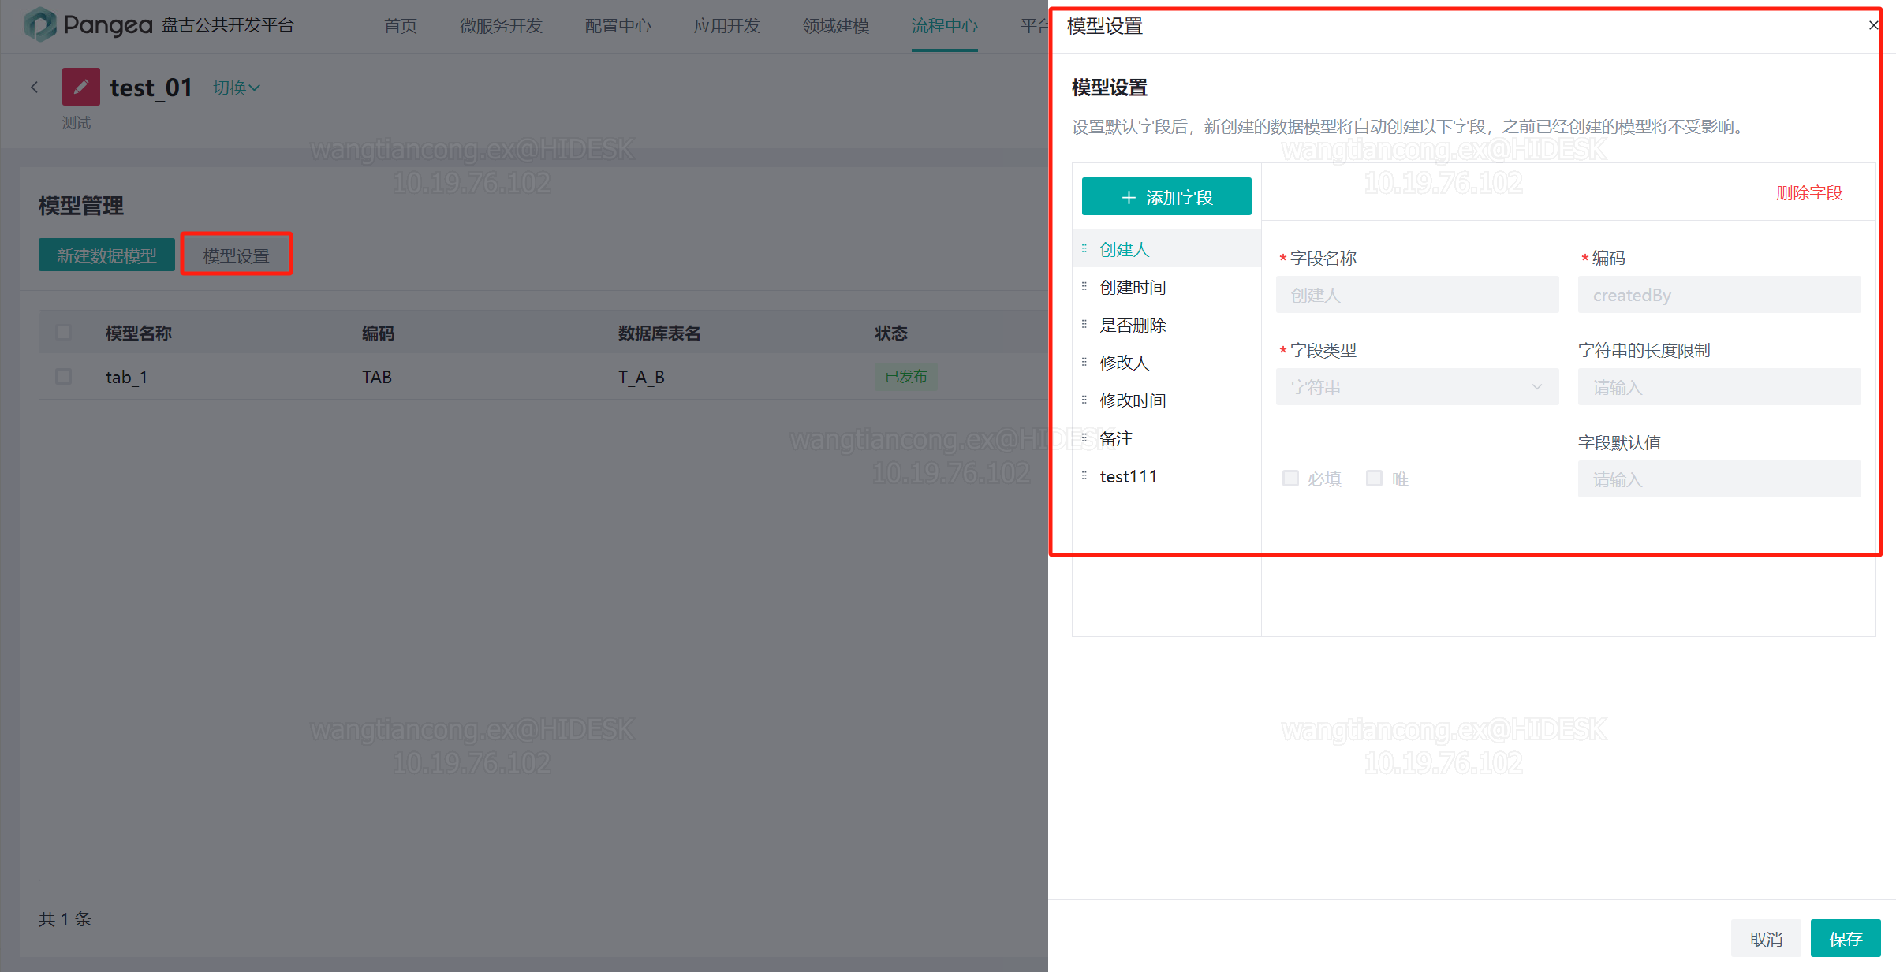Image resolution: width=1896 pixels, height=972 pixels.
Task: Close the 模型设置 drawer with the X
Action: pos(1873,25)
